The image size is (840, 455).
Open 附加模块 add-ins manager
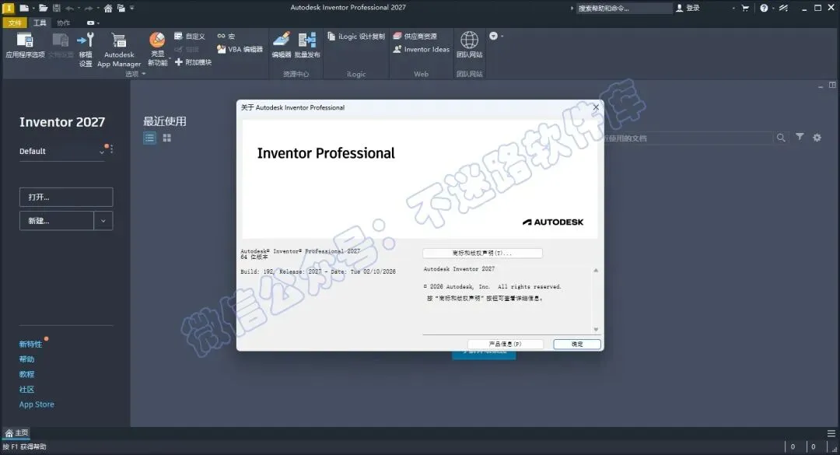193,62
